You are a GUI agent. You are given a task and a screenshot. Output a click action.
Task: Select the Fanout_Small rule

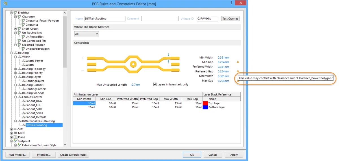pos(34,113)
